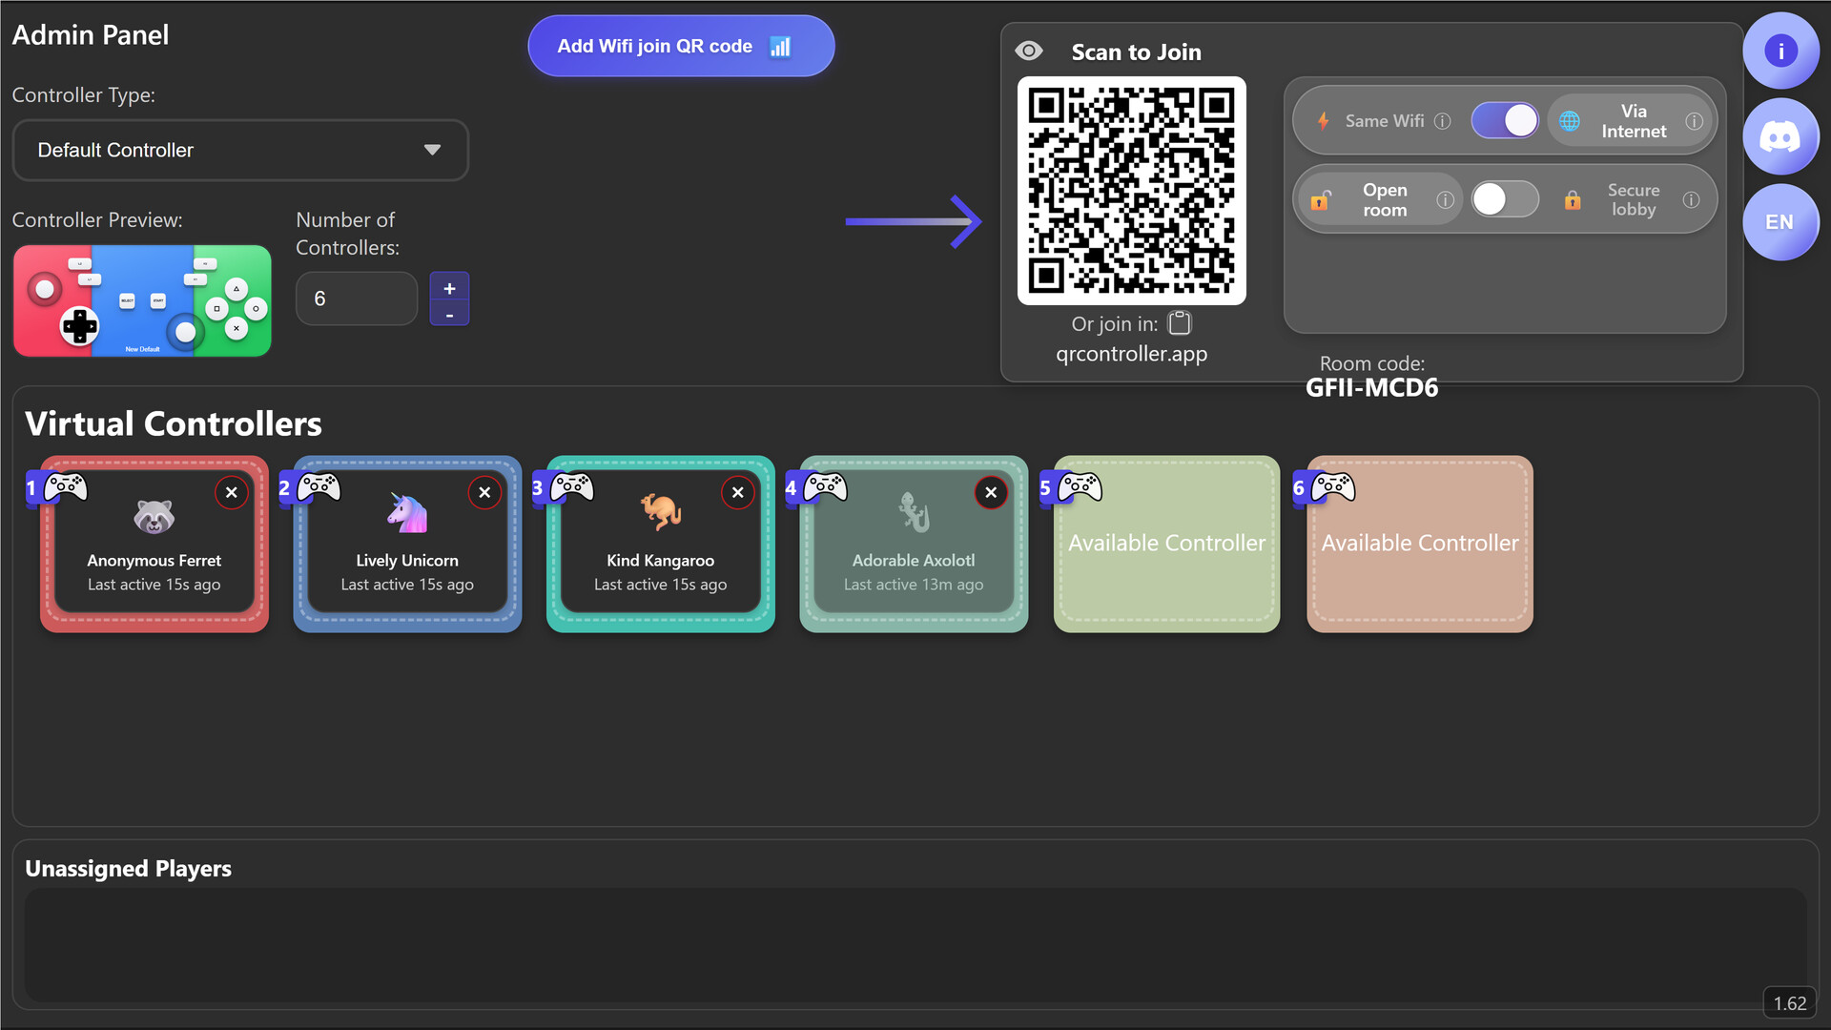The height and width of the screenshot is (1030, 1831).
Task: Open the qrcontroller.app link
Action: (1131, 353)
